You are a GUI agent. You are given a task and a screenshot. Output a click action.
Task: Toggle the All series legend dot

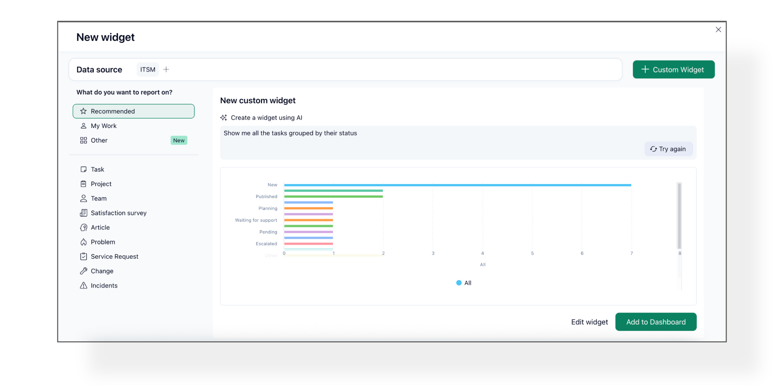coord(459,283)
